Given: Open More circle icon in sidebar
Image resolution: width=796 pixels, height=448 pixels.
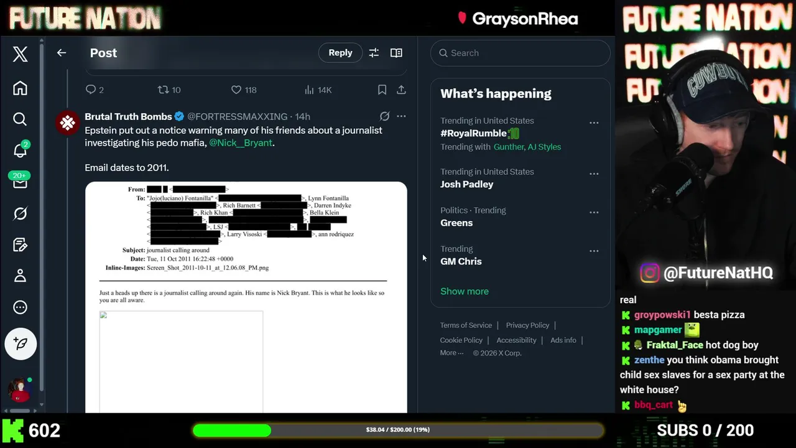Looking at the screenshot, I should coord(21,307).
